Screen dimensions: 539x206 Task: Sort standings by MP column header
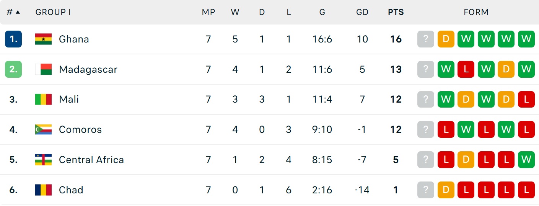[208, 12]
